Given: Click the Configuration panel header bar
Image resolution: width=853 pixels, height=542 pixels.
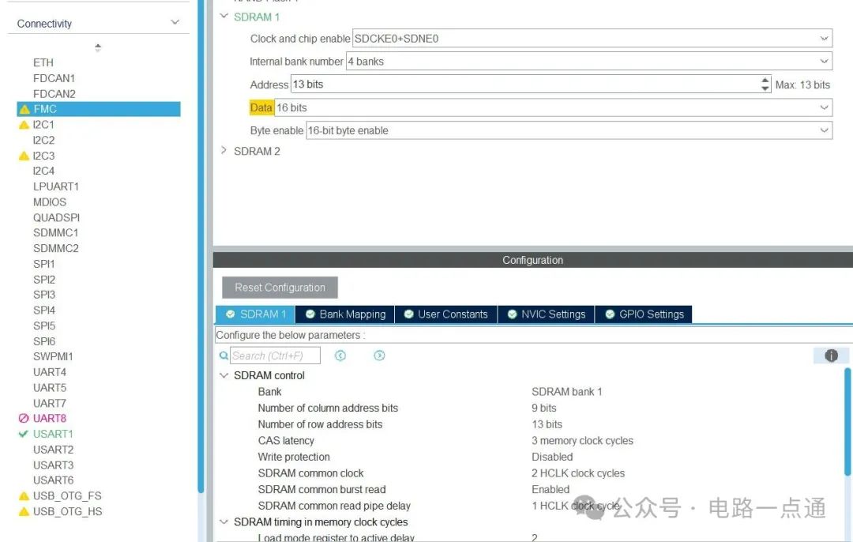Looking at the screenshot, I should pos(532,260).
